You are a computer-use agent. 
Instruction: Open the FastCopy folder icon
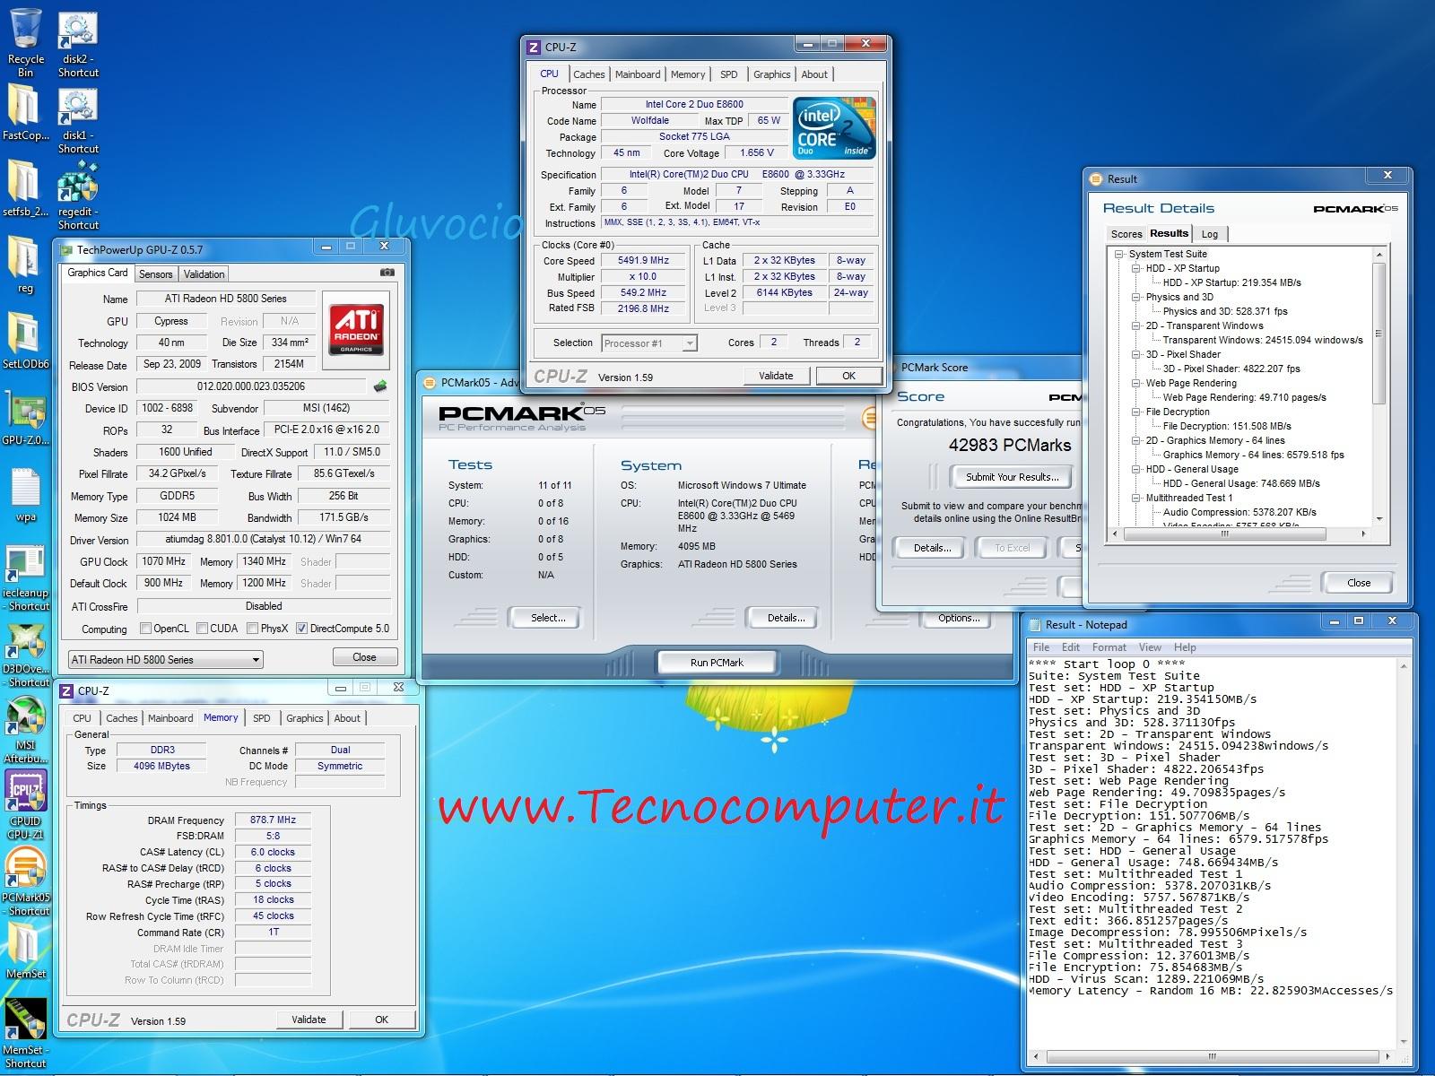point(25,114)
